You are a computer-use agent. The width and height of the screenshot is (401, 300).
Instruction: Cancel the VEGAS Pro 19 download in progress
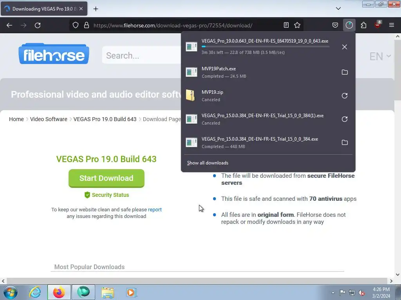coord(345,47)
